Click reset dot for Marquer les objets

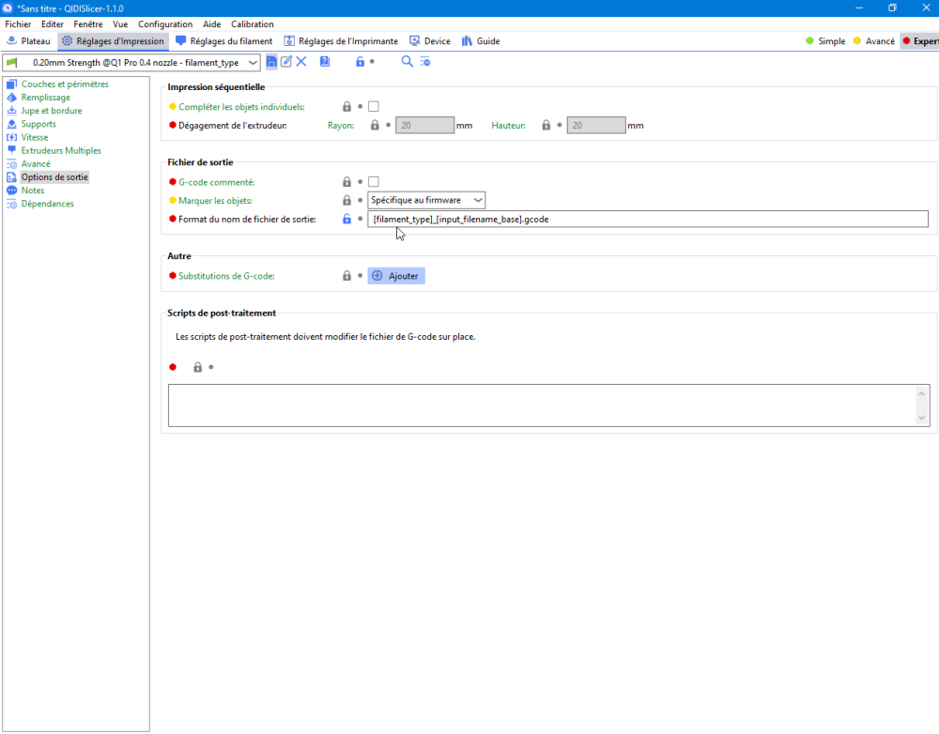coord(360,201)
